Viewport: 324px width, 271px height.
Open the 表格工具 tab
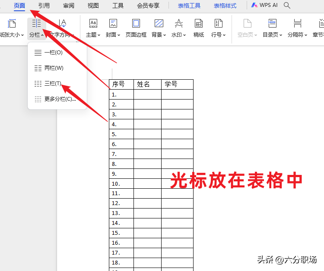point(189,6)
